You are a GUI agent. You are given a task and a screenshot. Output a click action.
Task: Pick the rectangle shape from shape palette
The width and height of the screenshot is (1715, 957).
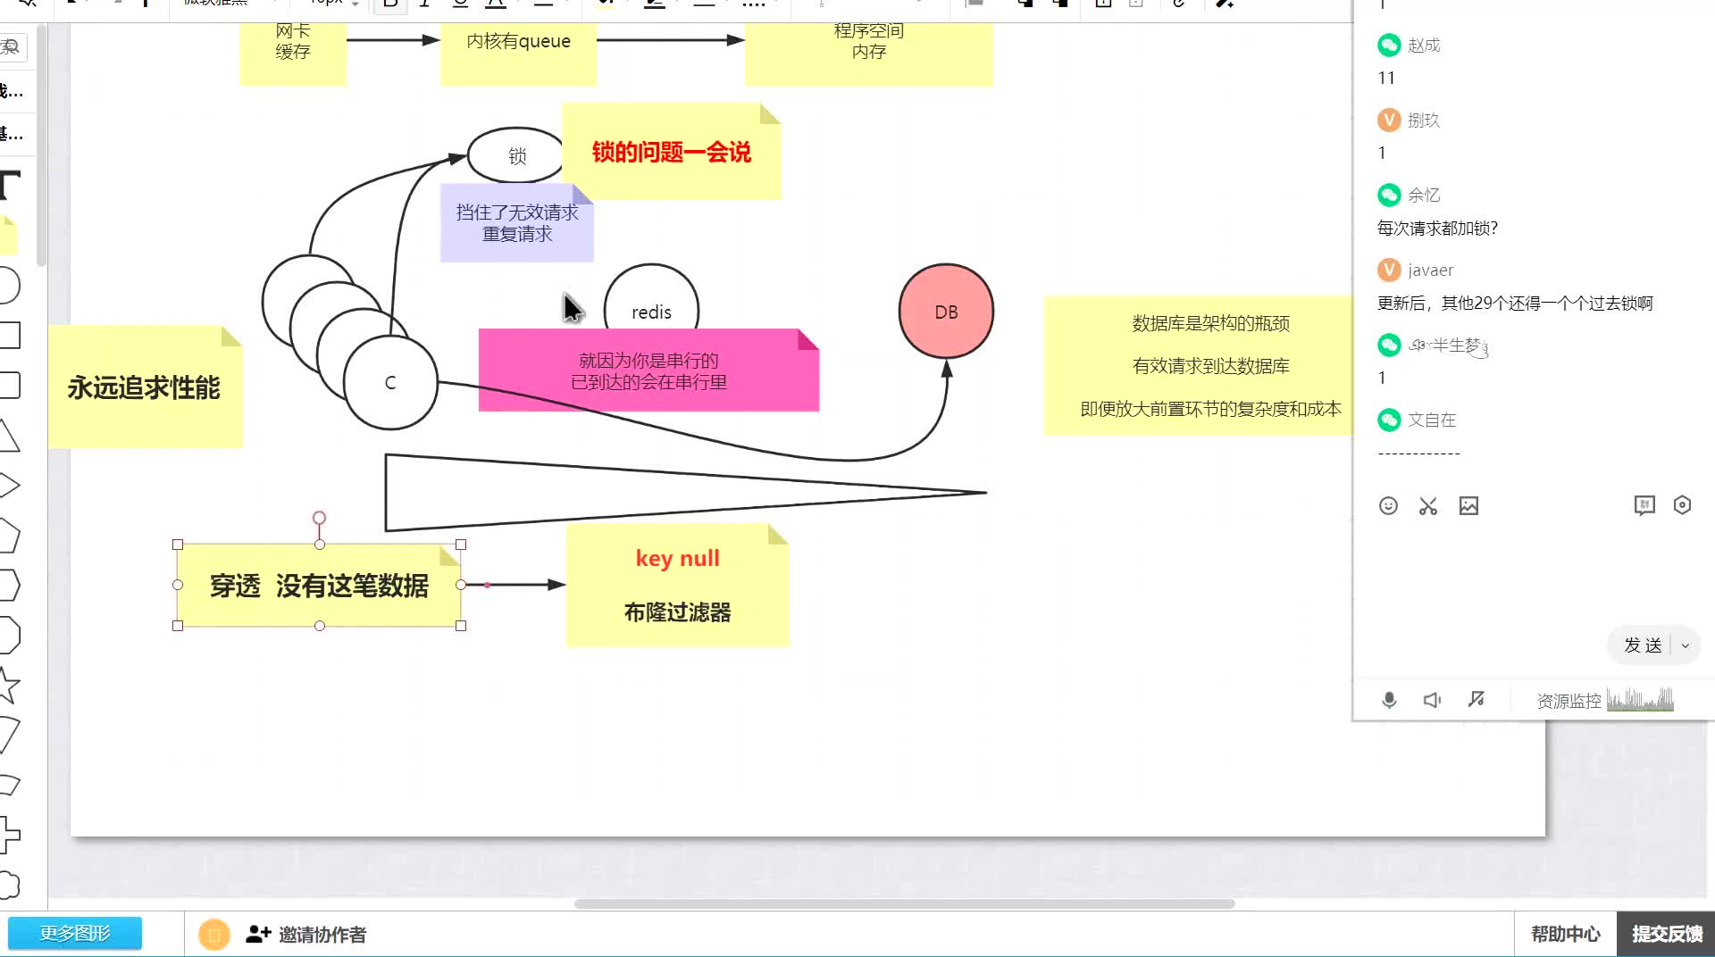point(9,336)
